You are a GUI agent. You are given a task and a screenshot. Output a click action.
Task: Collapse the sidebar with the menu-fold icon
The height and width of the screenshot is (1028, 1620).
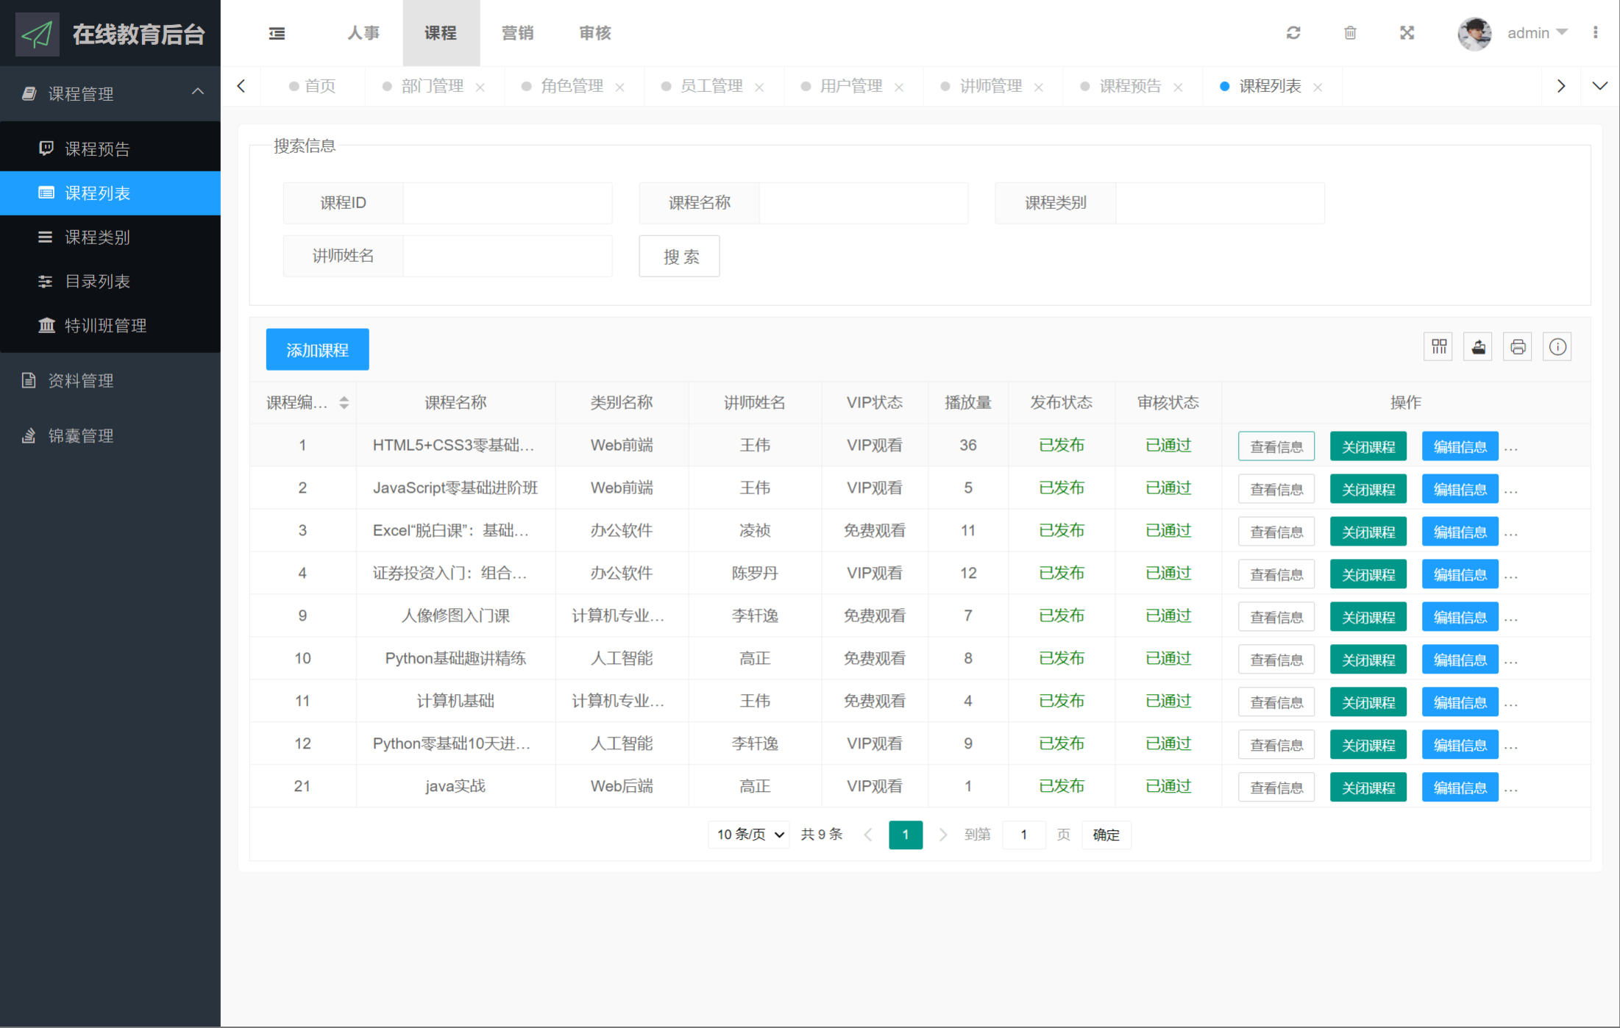277,33
